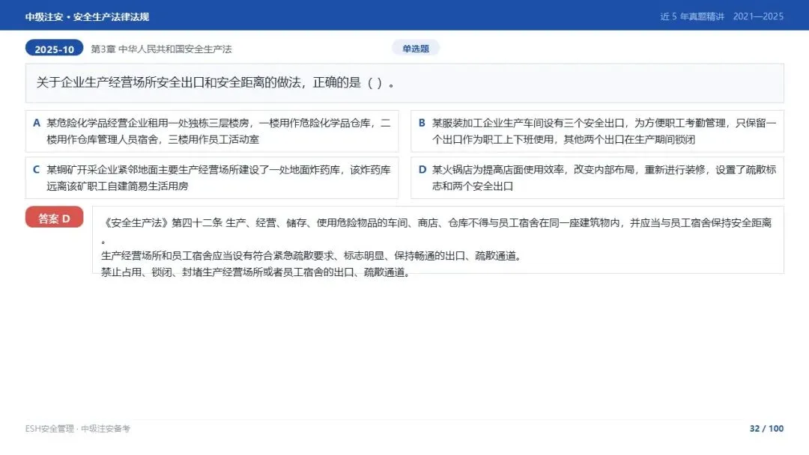Image resolution: width=809 pixels, height=455 pixels.
Task: Select option B about 服装加工企业 exits
Action: tap(598, 132)
